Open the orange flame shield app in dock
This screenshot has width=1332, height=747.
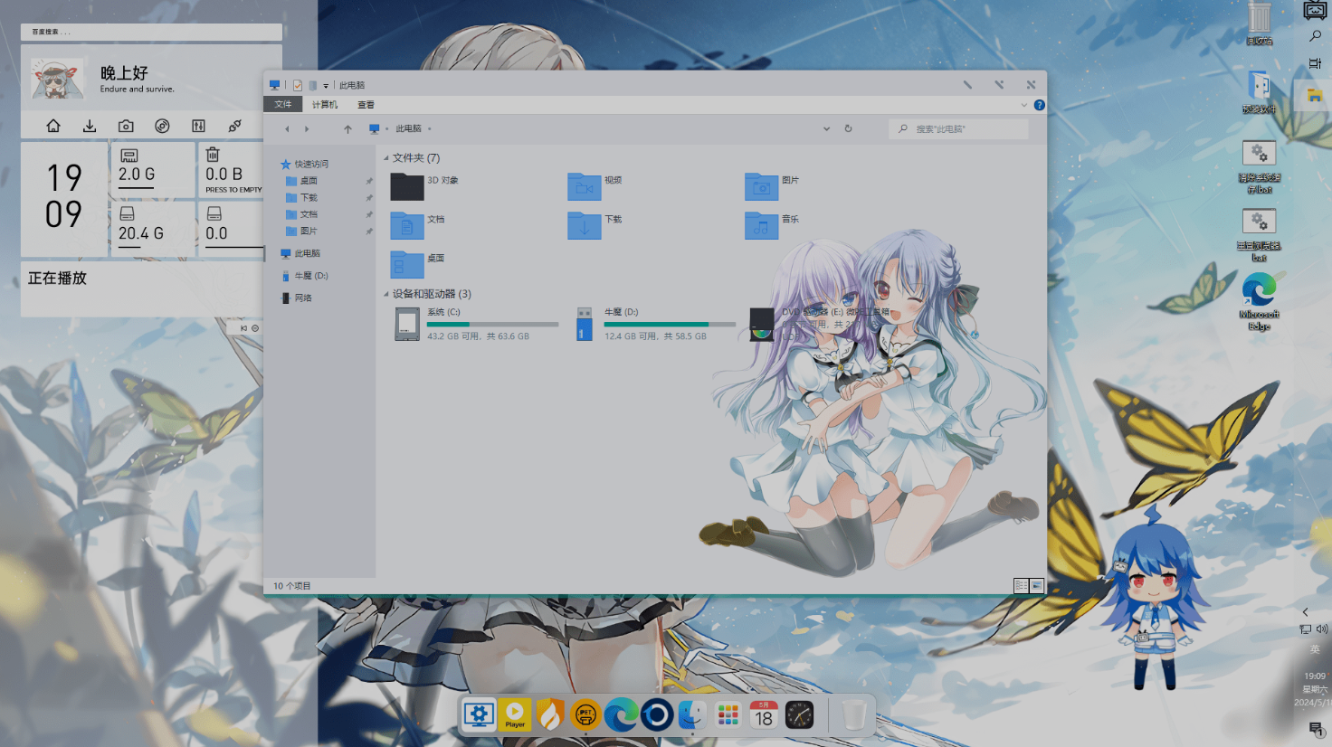(x=550, y=715)
